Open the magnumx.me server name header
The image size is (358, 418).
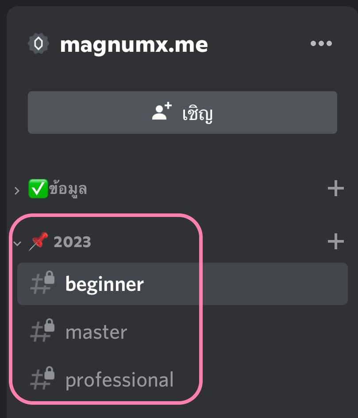pyautogui.click(x=134, y=45)
